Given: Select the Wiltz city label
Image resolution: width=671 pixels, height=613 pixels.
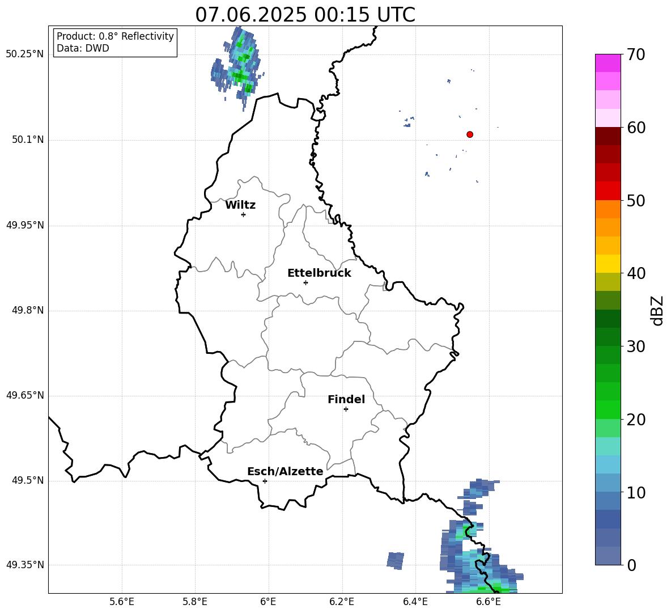Looking at the screenshot, I should click(240, 205).
